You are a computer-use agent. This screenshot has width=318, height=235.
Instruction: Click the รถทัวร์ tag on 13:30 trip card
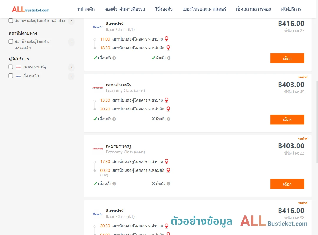303,77
